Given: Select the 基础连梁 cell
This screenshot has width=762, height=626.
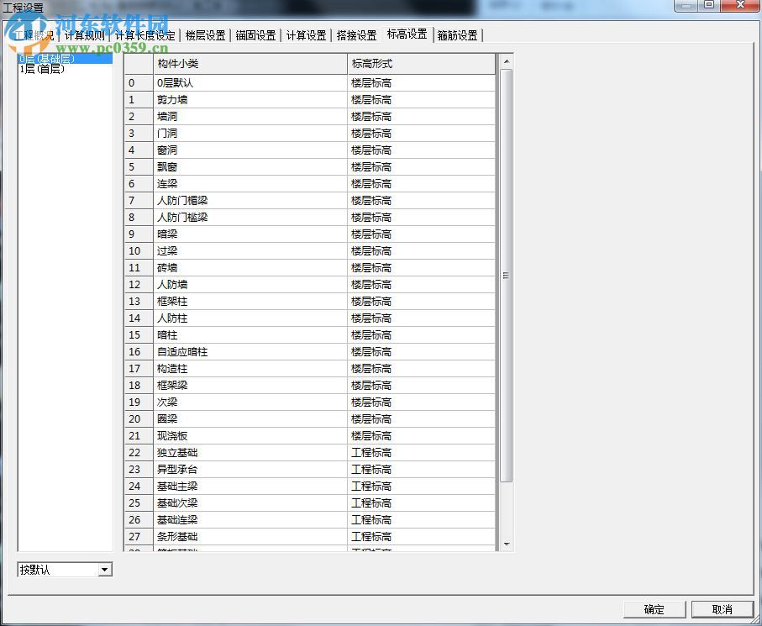Looking at the screenshot, I should pyautogui.click(x=250, y=520).
